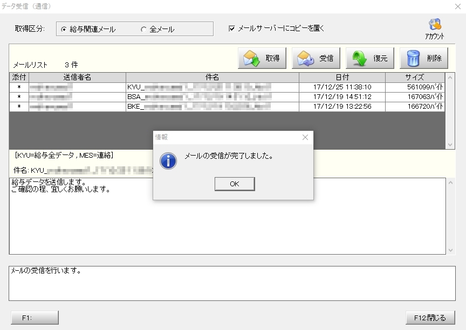Click the 取得区分 label

point(30,29)
